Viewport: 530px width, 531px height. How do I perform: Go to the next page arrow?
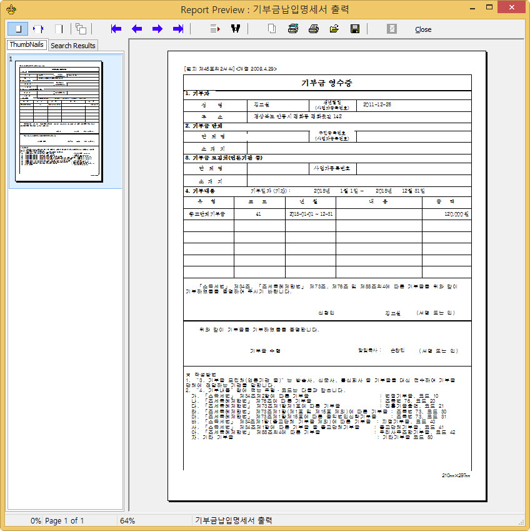pyautogui.click(x=157, y=29)
